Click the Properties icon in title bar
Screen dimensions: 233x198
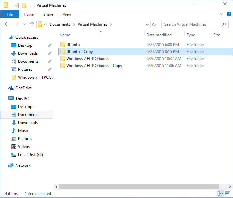[x=16, y=5]
